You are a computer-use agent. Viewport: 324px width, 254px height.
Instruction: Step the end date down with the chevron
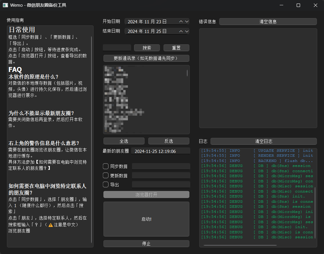(187, 31)
